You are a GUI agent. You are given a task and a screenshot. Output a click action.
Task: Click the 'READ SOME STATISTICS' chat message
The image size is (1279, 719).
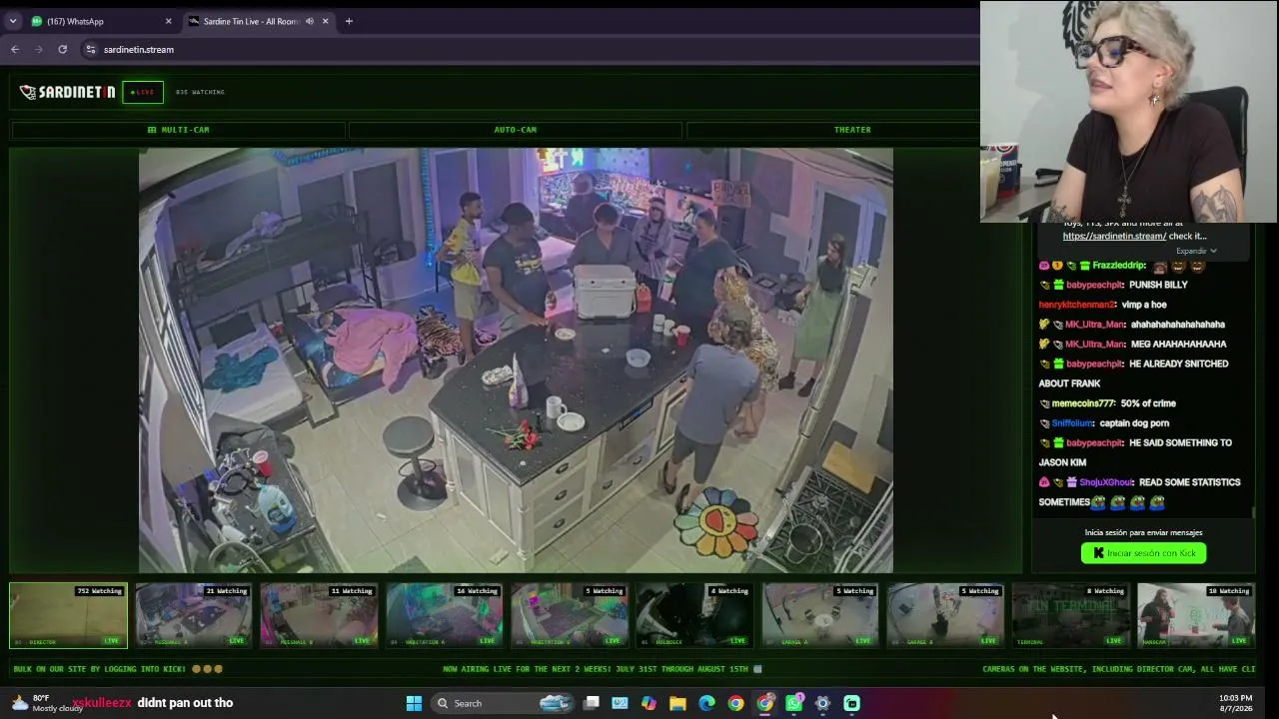[1139, 492]
